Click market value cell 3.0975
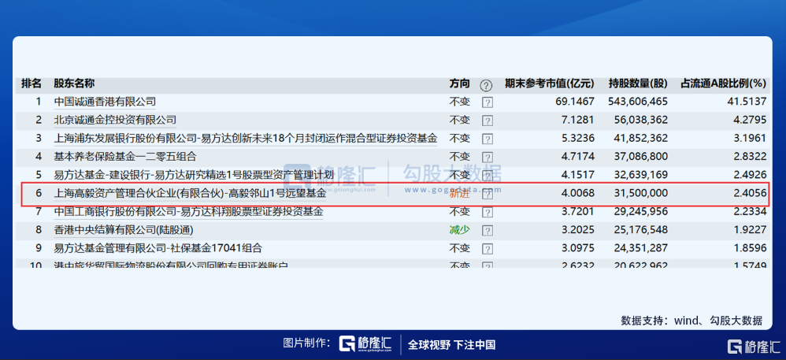Screen dimensions: 786x360 577,247
